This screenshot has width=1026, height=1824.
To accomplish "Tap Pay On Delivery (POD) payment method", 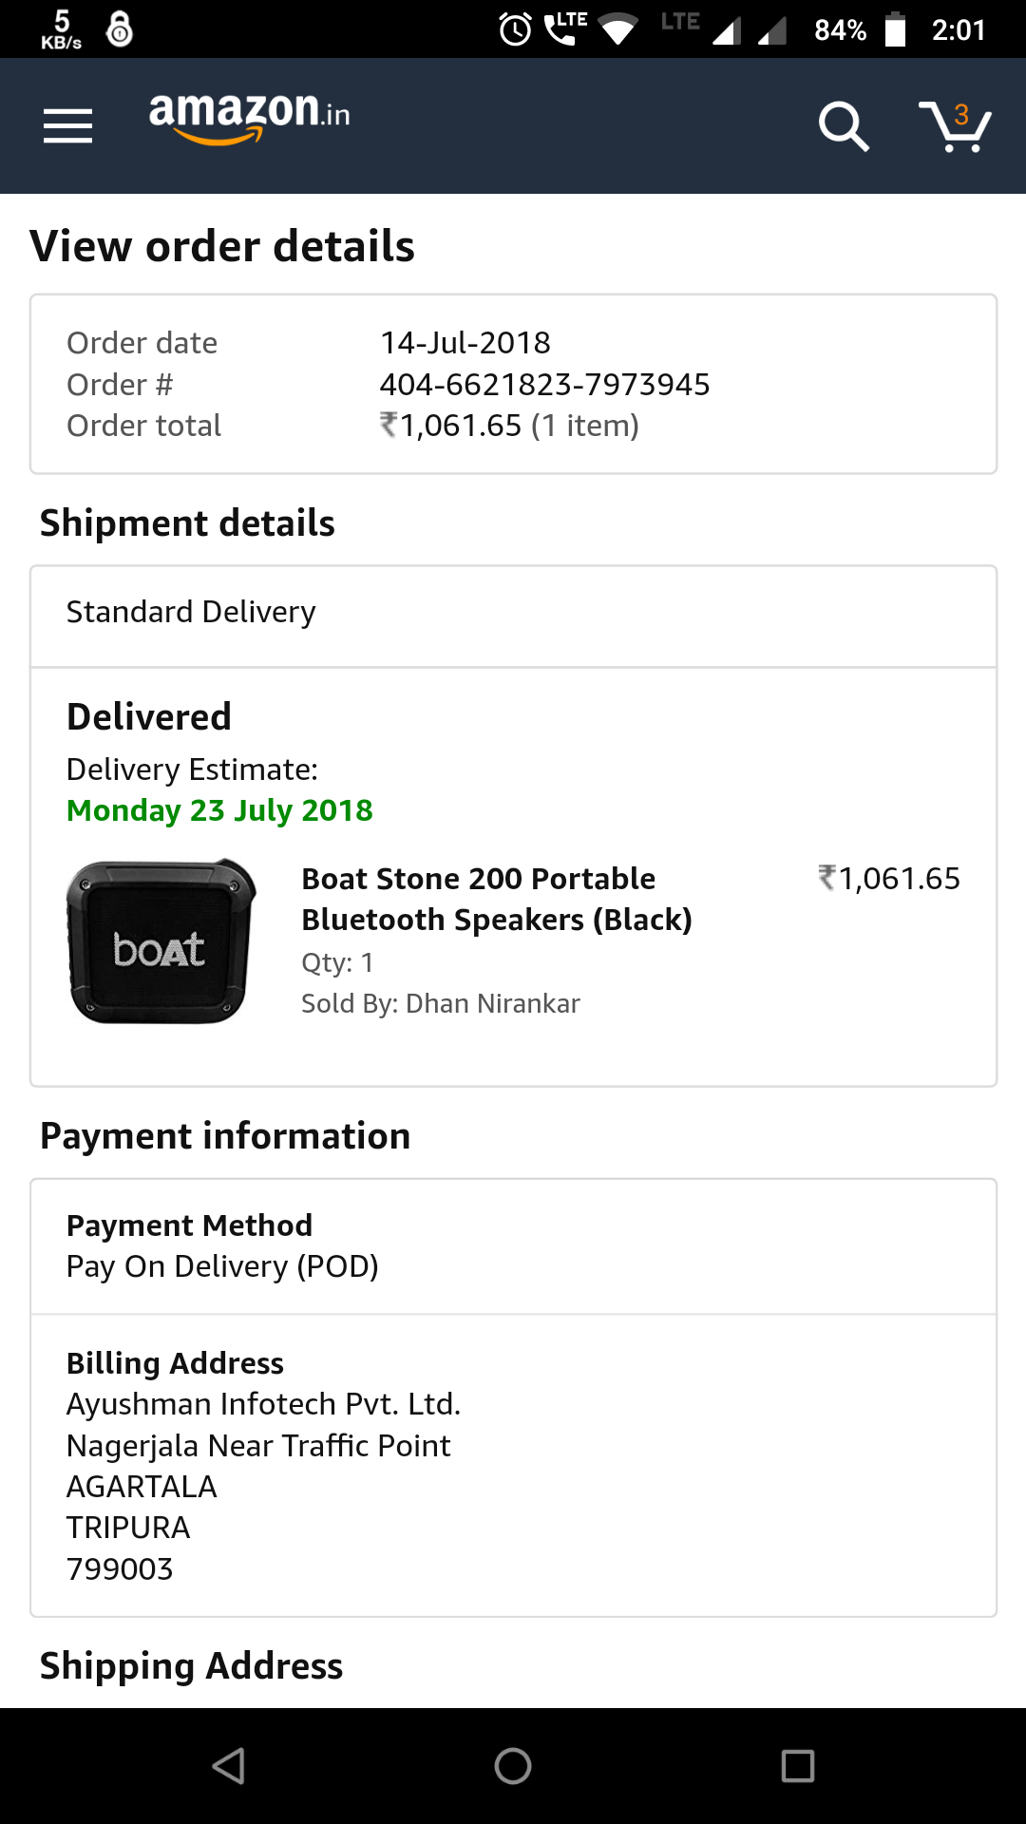I will (222, 1266).
